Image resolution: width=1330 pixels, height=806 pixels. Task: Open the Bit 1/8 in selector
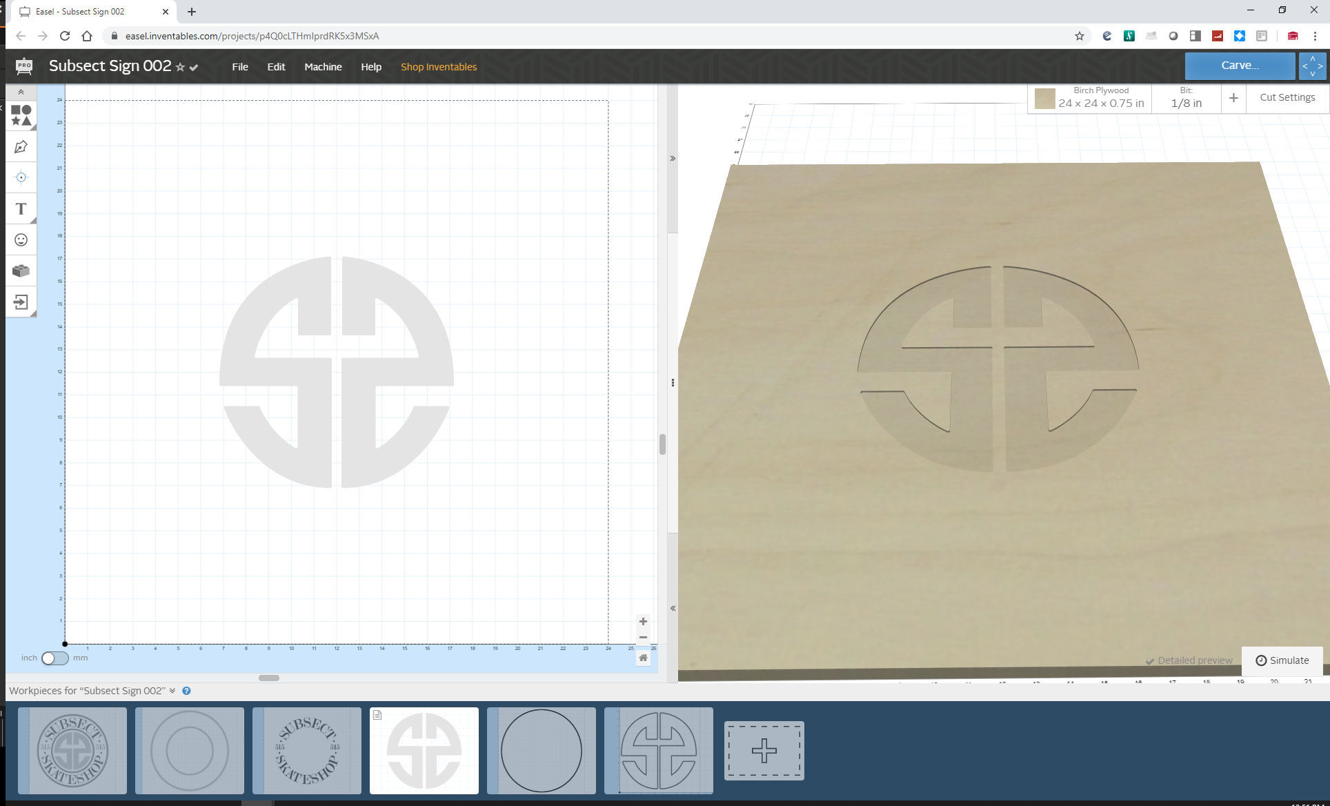[x=1186, y=97]
